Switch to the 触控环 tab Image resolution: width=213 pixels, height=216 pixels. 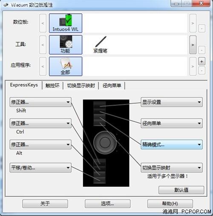[52, 86]
